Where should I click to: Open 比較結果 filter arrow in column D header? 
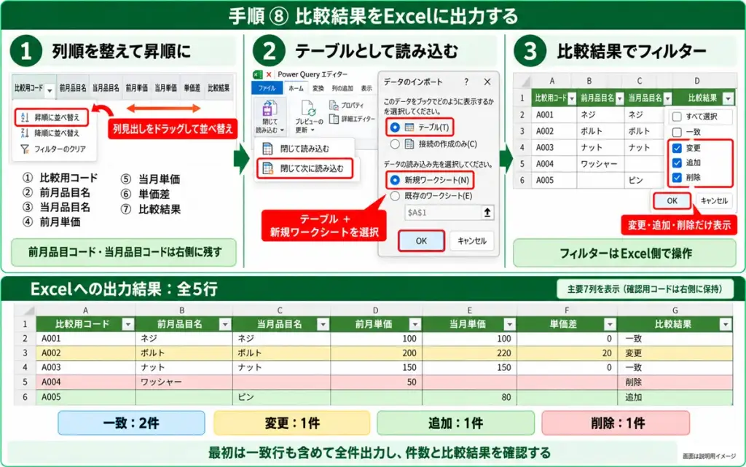[x=728, y=98]
